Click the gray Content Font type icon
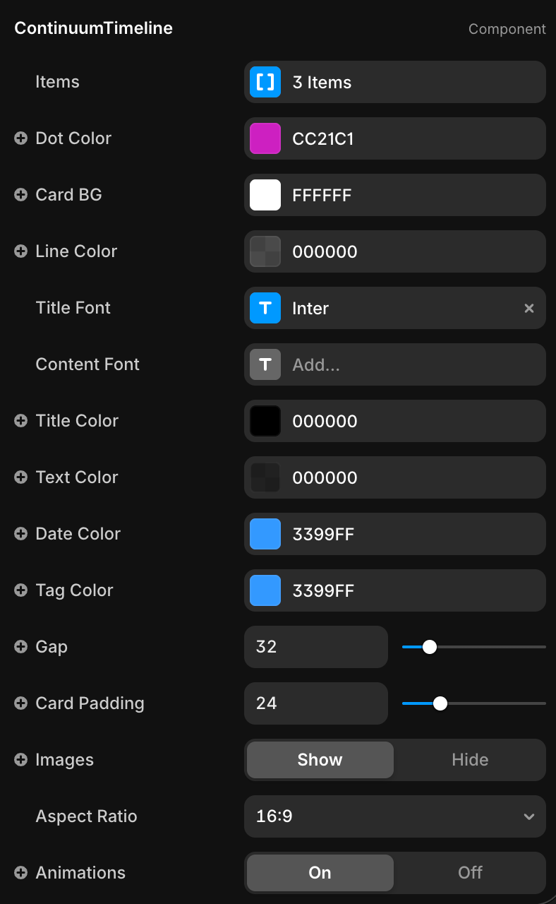Viewport: 556px width, 904px height. [265, 364]
